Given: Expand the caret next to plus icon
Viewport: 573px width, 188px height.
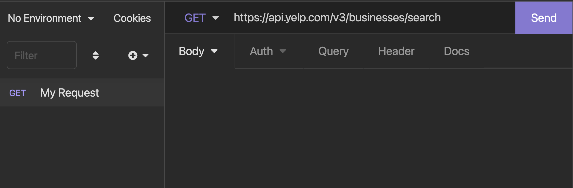Looking at the screenshot, I should (146, 55).
